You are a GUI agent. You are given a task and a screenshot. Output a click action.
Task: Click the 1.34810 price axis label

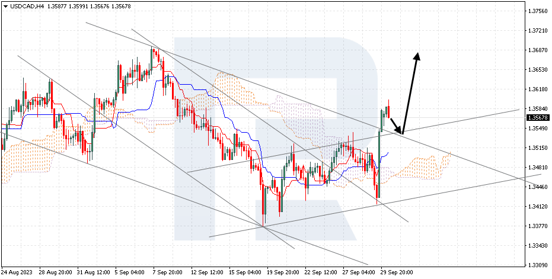point(538,168)
